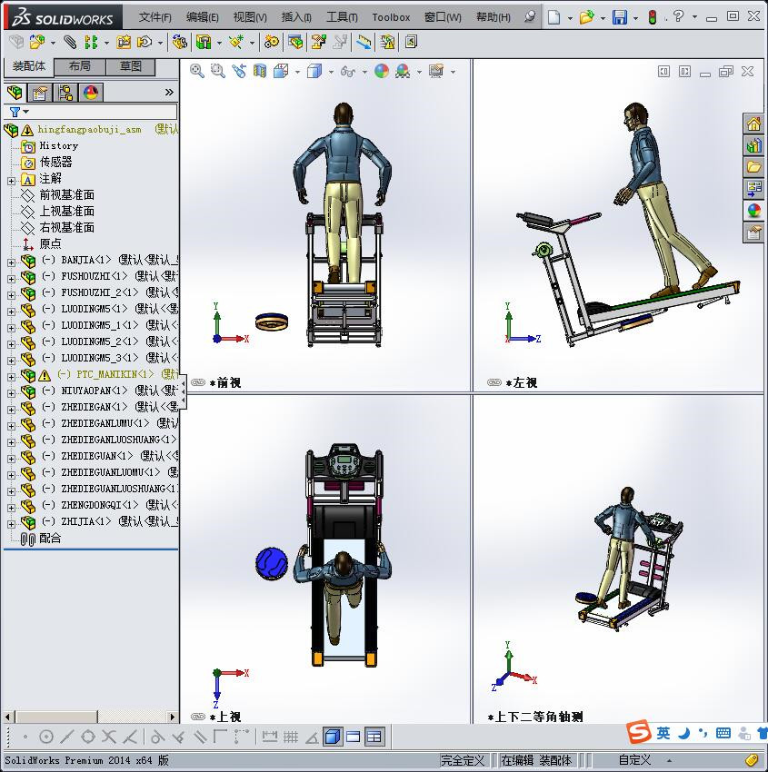Click the Apply Scene icon
This screenshot has width=768, height=772.
point(403,72)
